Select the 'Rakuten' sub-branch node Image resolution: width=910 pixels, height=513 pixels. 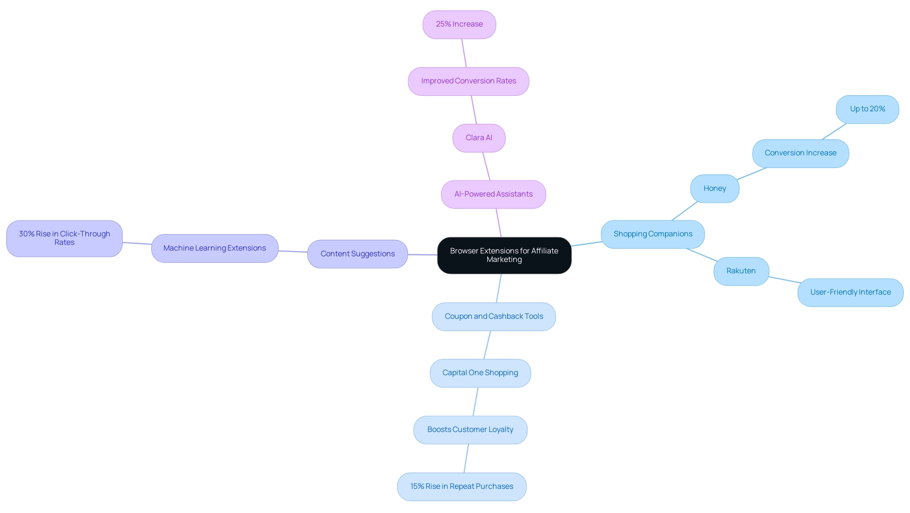pyautogui.click(x=739, y=270)
